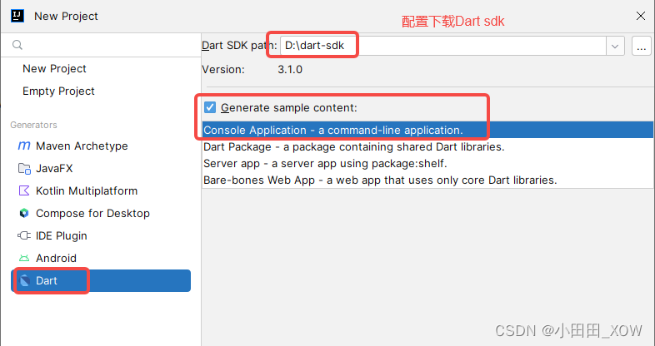The height and width of the screenshot is (346, 655).
Task: Choose the JavaFX generator
Action: coord(101,168)
